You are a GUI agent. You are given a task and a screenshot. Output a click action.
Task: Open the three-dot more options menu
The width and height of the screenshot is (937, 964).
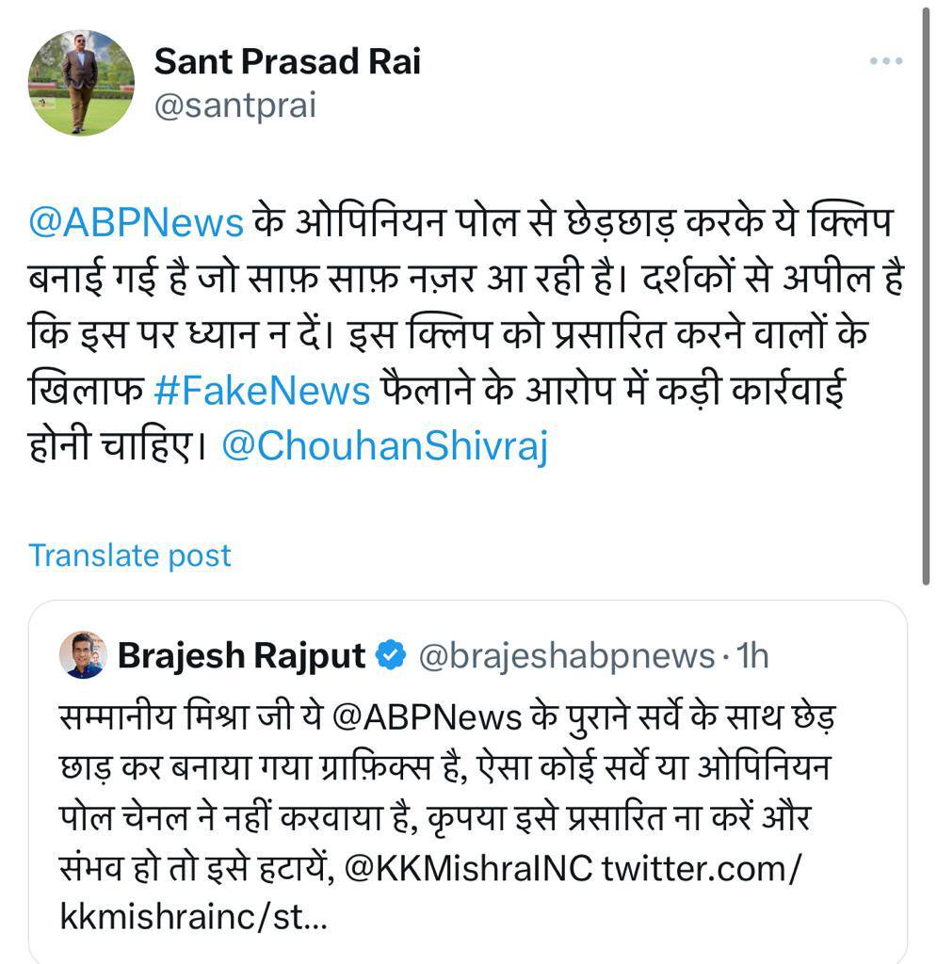point(885,62)
